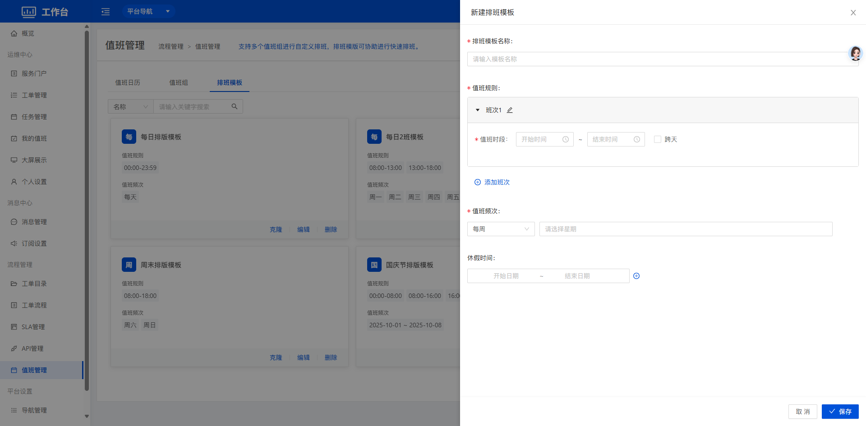The width and height of the screenshot is (866, 426).
Task: Switch to the 值班日历 tab
Action: [x=128, y=82]
